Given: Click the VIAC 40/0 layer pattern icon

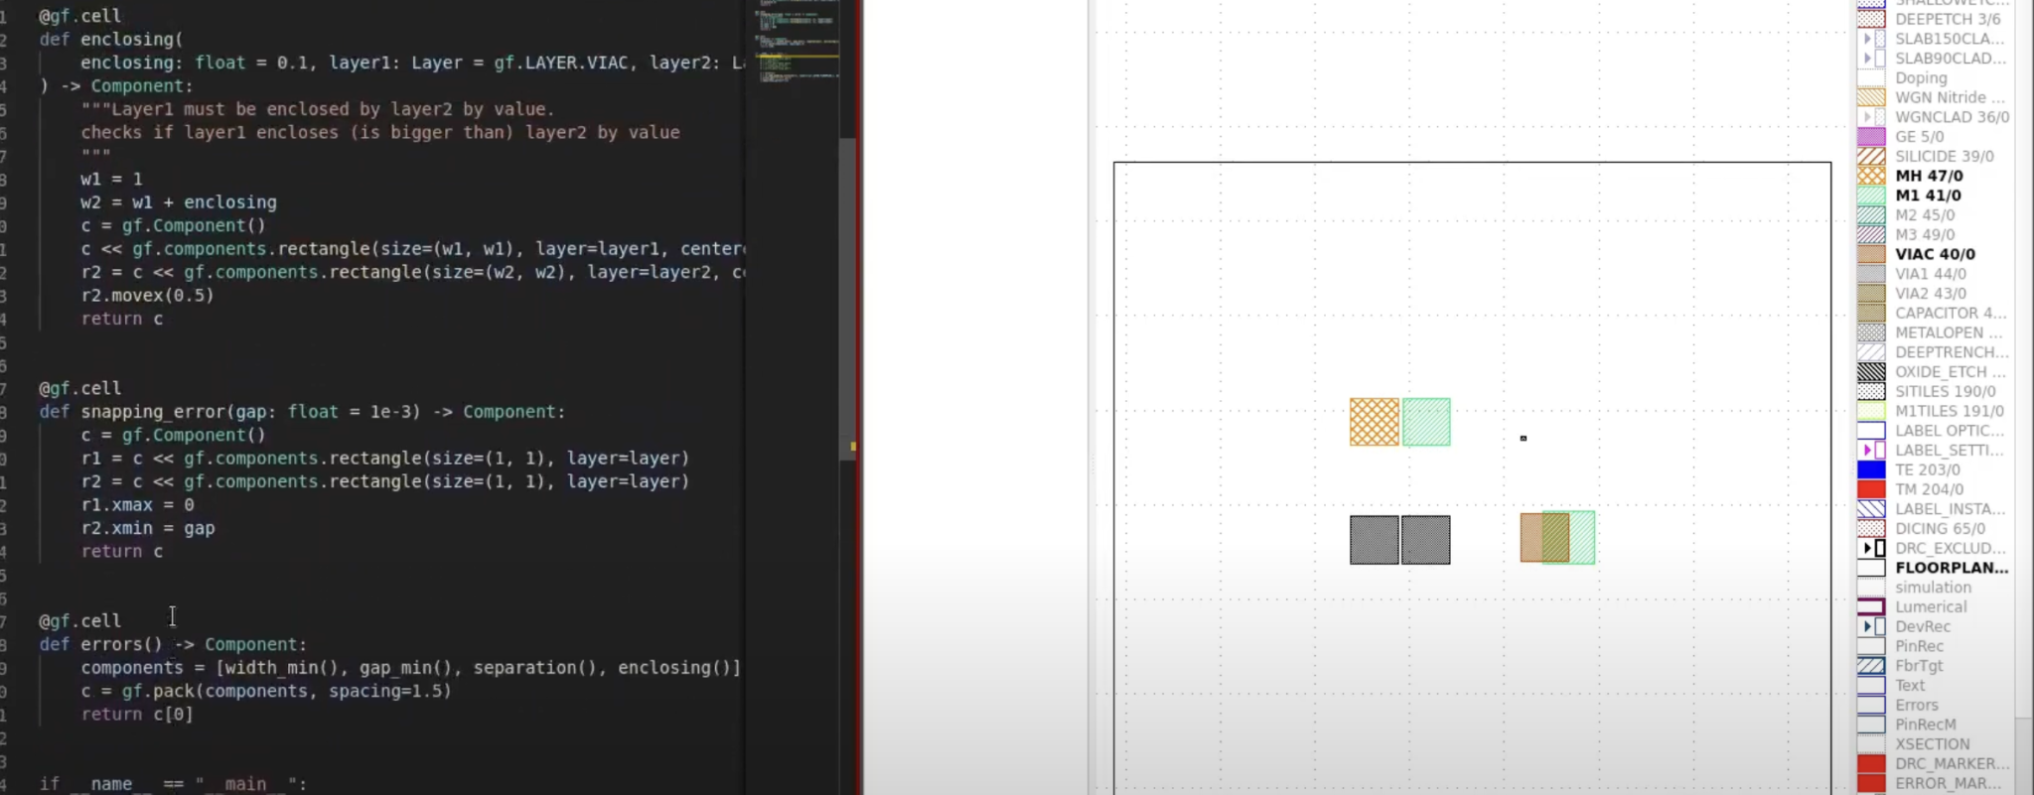Looking at the screenshot, I should [x=1871, y=254].
